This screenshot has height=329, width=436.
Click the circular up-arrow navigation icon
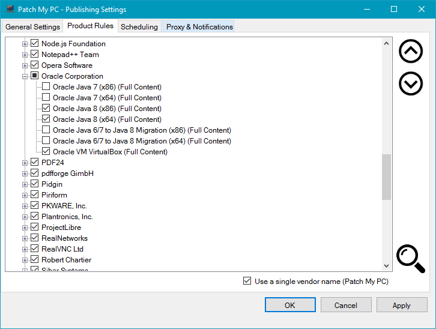coord(411,51)
